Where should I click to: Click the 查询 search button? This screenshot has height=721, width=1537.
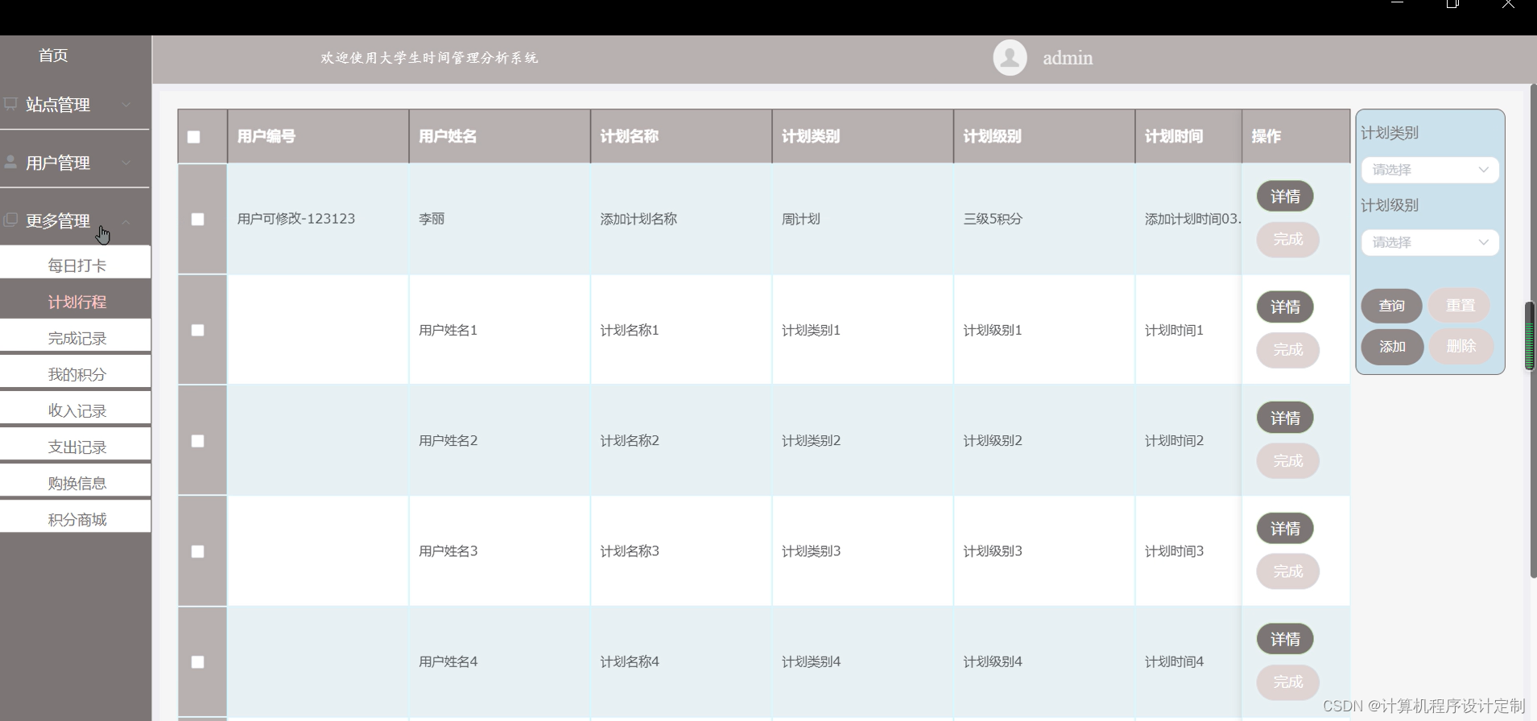1391,306
